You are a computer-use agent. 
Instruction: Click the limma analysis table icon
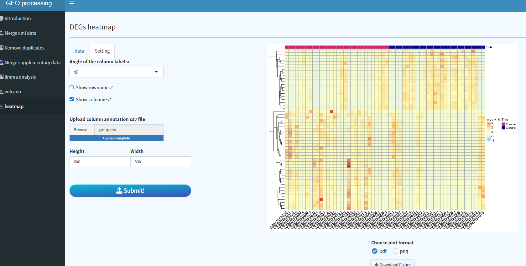click(x=2, y=77)
